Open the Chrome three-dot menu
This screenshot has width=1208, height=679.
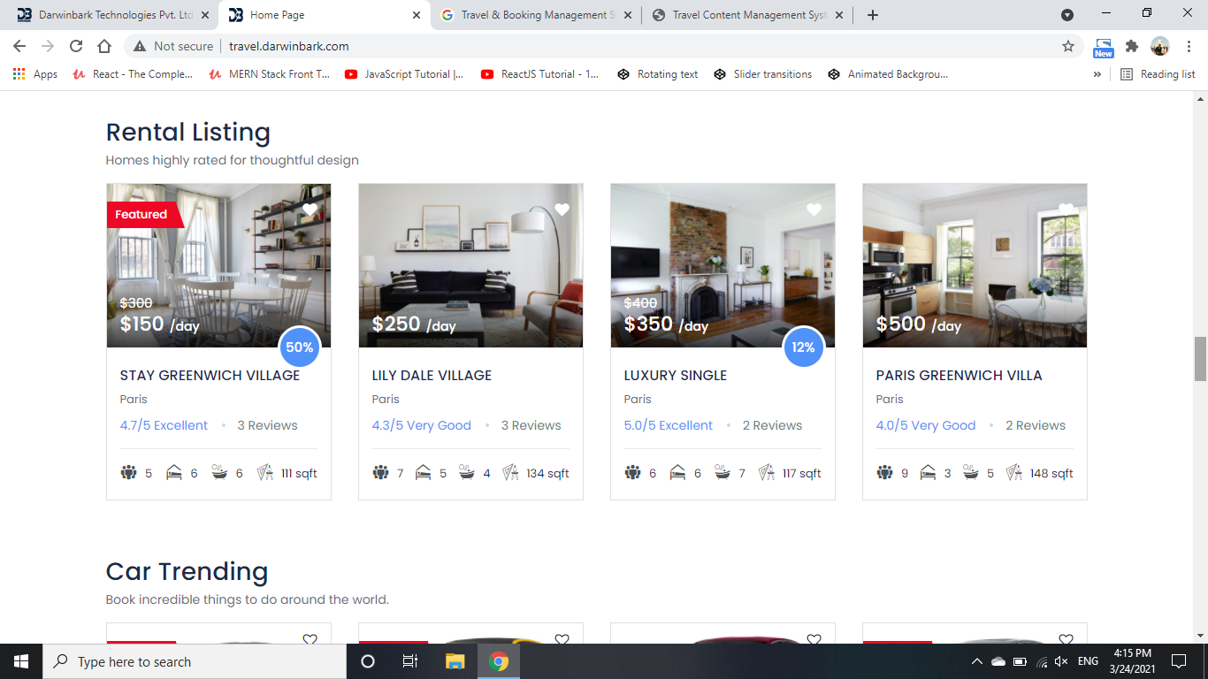[x=1189, y=46]
